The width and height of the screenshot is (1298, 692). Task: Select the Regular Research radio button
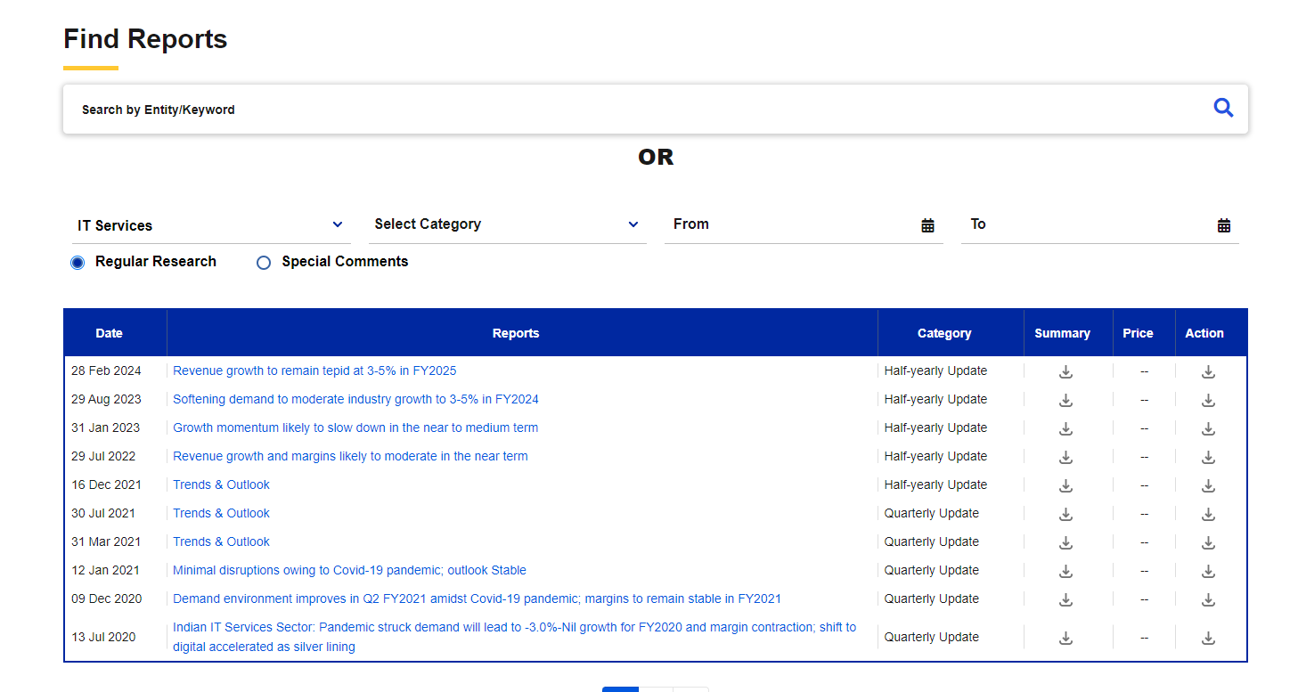click(78, 263)
